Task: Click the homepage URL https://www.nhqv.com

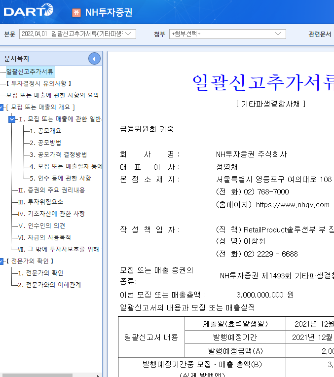Action: pos(293,205)
